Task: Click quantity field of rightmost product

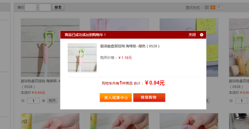Action: pos(241,101)
